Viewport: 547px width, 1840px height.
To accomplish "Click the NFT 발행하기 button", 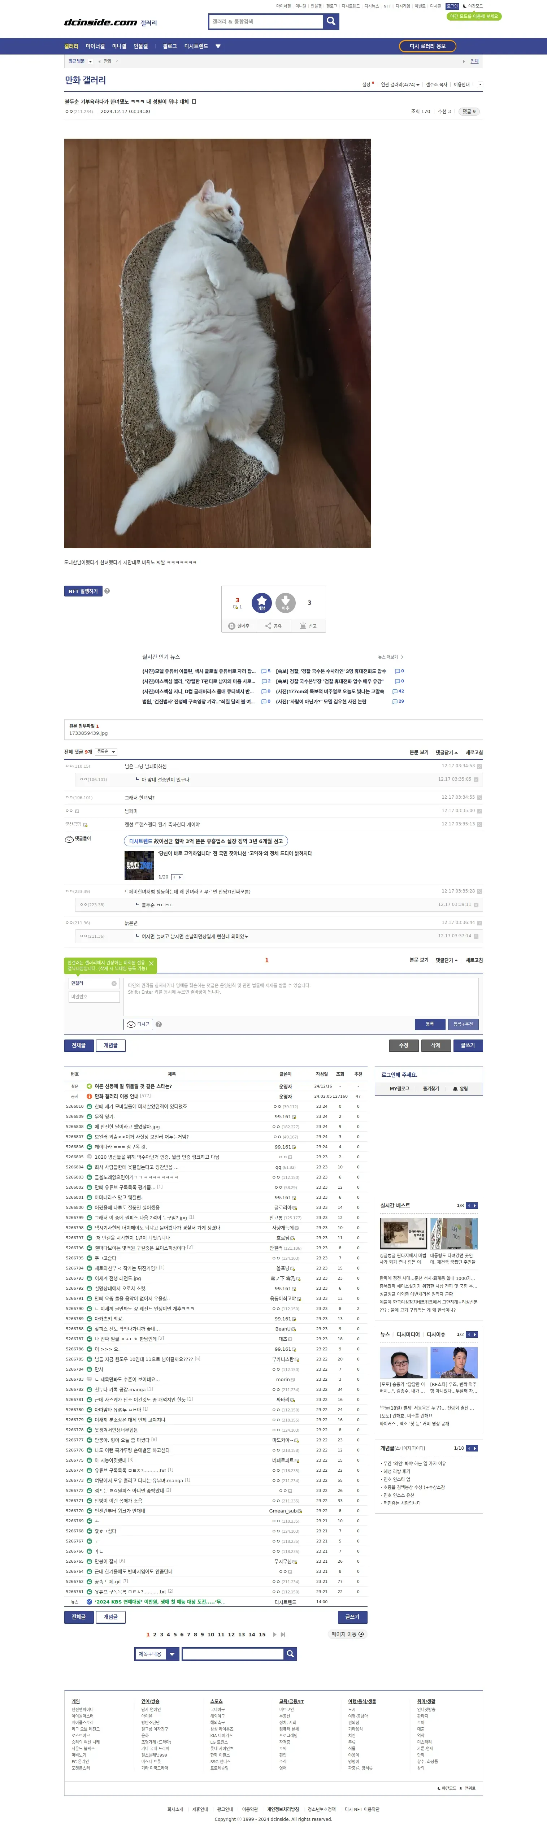I will pyautogui.click(x=83, y=591).
